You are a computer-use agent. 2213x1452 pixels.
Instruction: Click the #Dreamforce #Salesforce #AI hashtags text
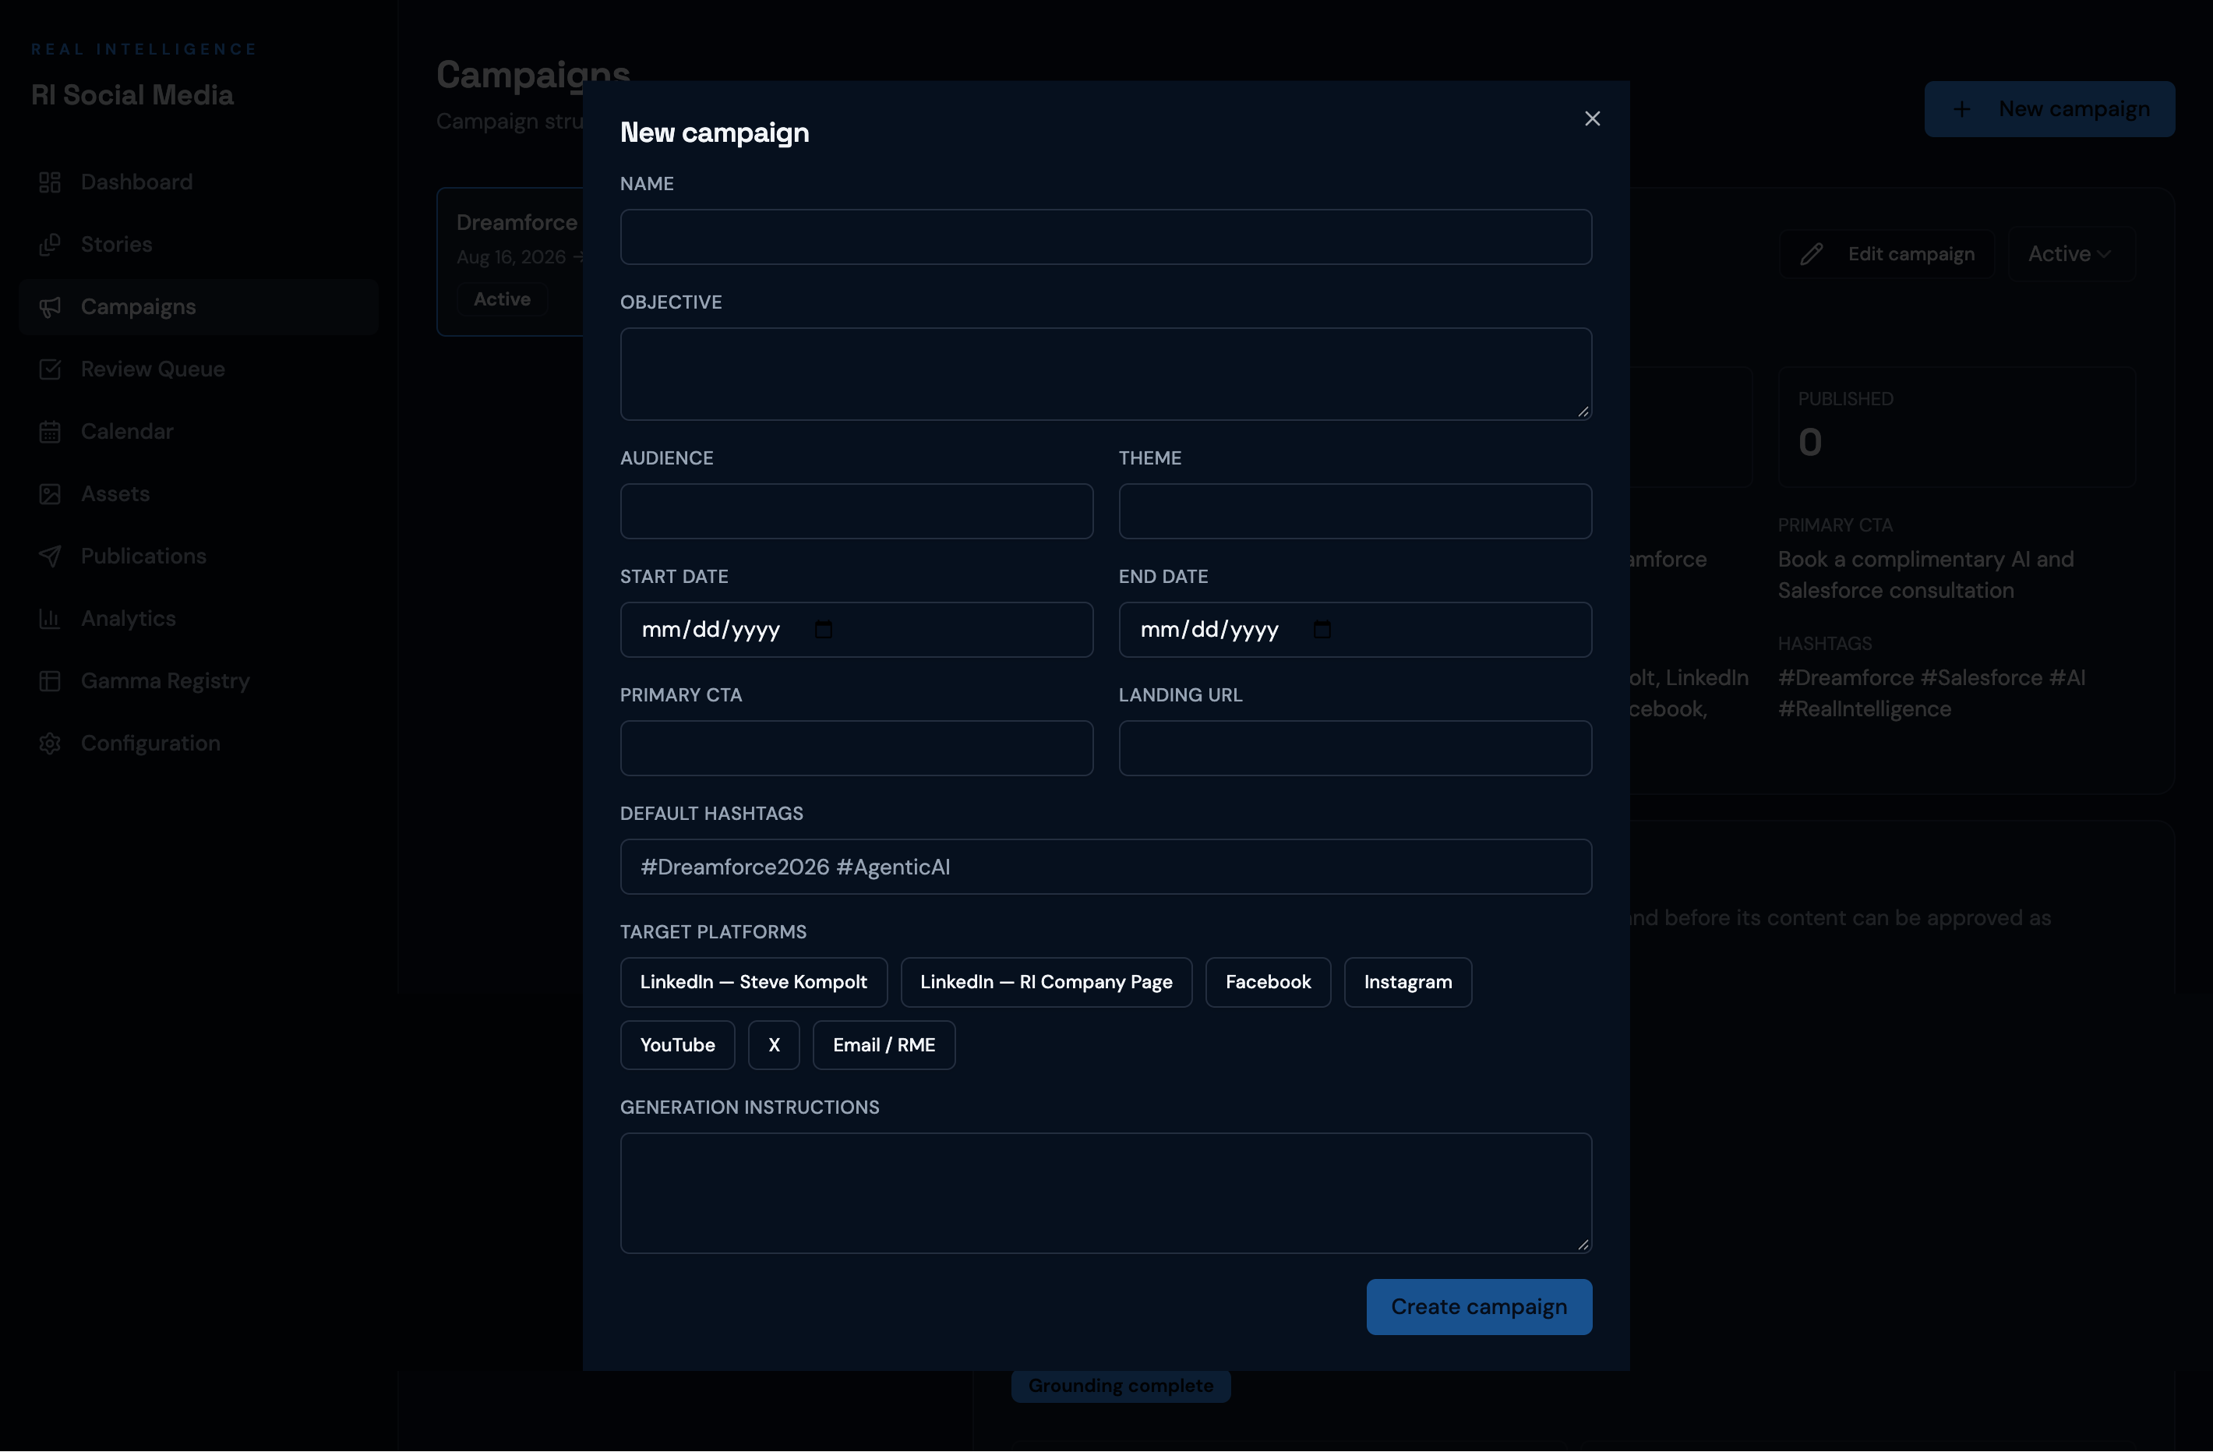tap(1931, 694)
